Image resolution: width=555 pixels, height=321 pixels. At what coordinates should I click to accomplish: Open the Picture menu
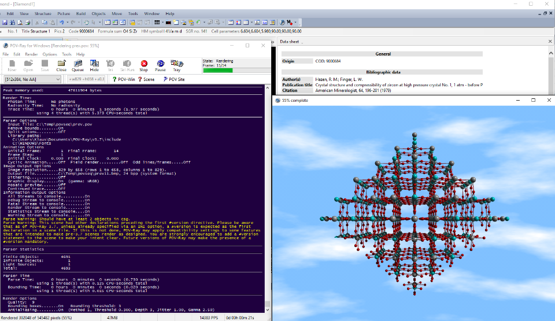pos(64,13)
